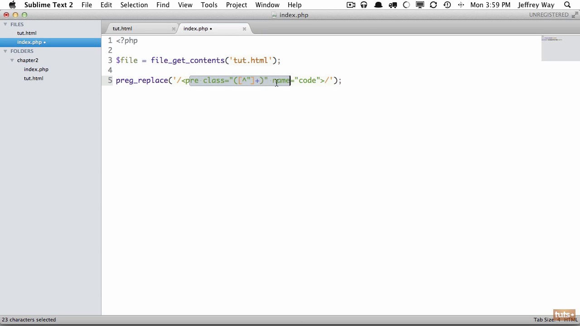The image size is (580, 326).
Task: Close the index.php tab
Action: 244,29
